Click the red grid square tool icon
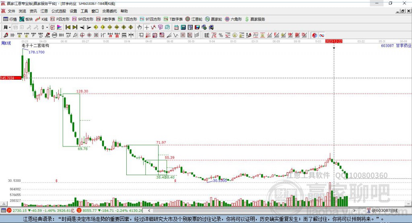The height and width of the screenshot is (223, 412). [x=183, y=35]
